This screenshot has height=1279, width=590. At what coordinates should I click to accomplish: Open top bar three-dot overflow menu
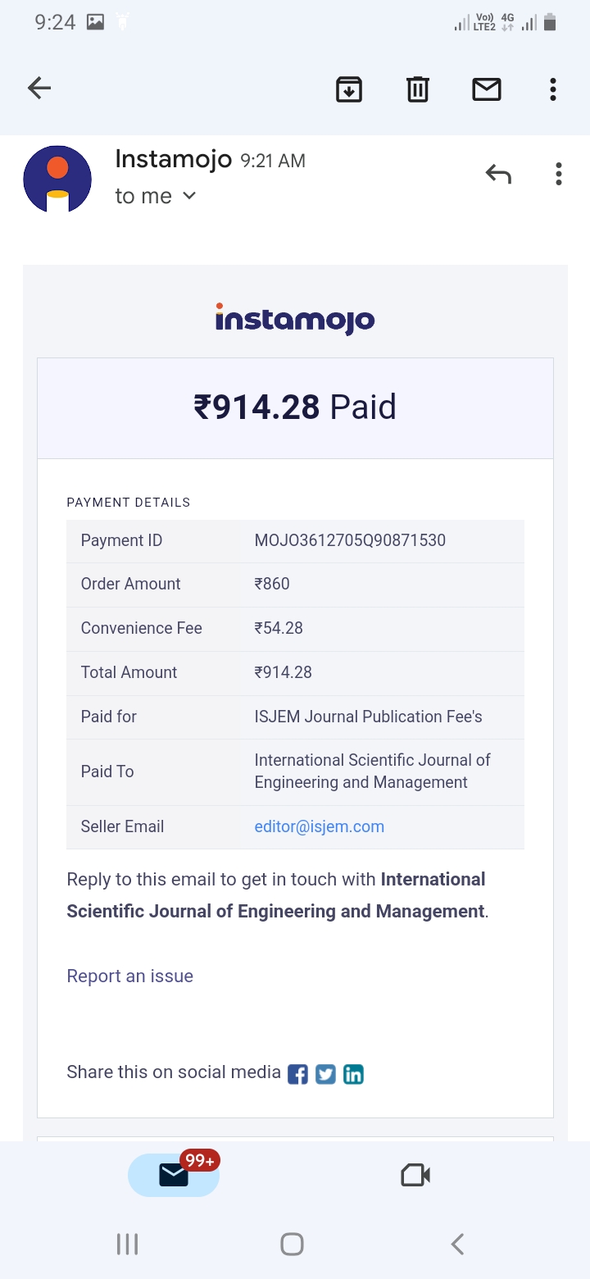pyautogui.click(x=553, y=89)
